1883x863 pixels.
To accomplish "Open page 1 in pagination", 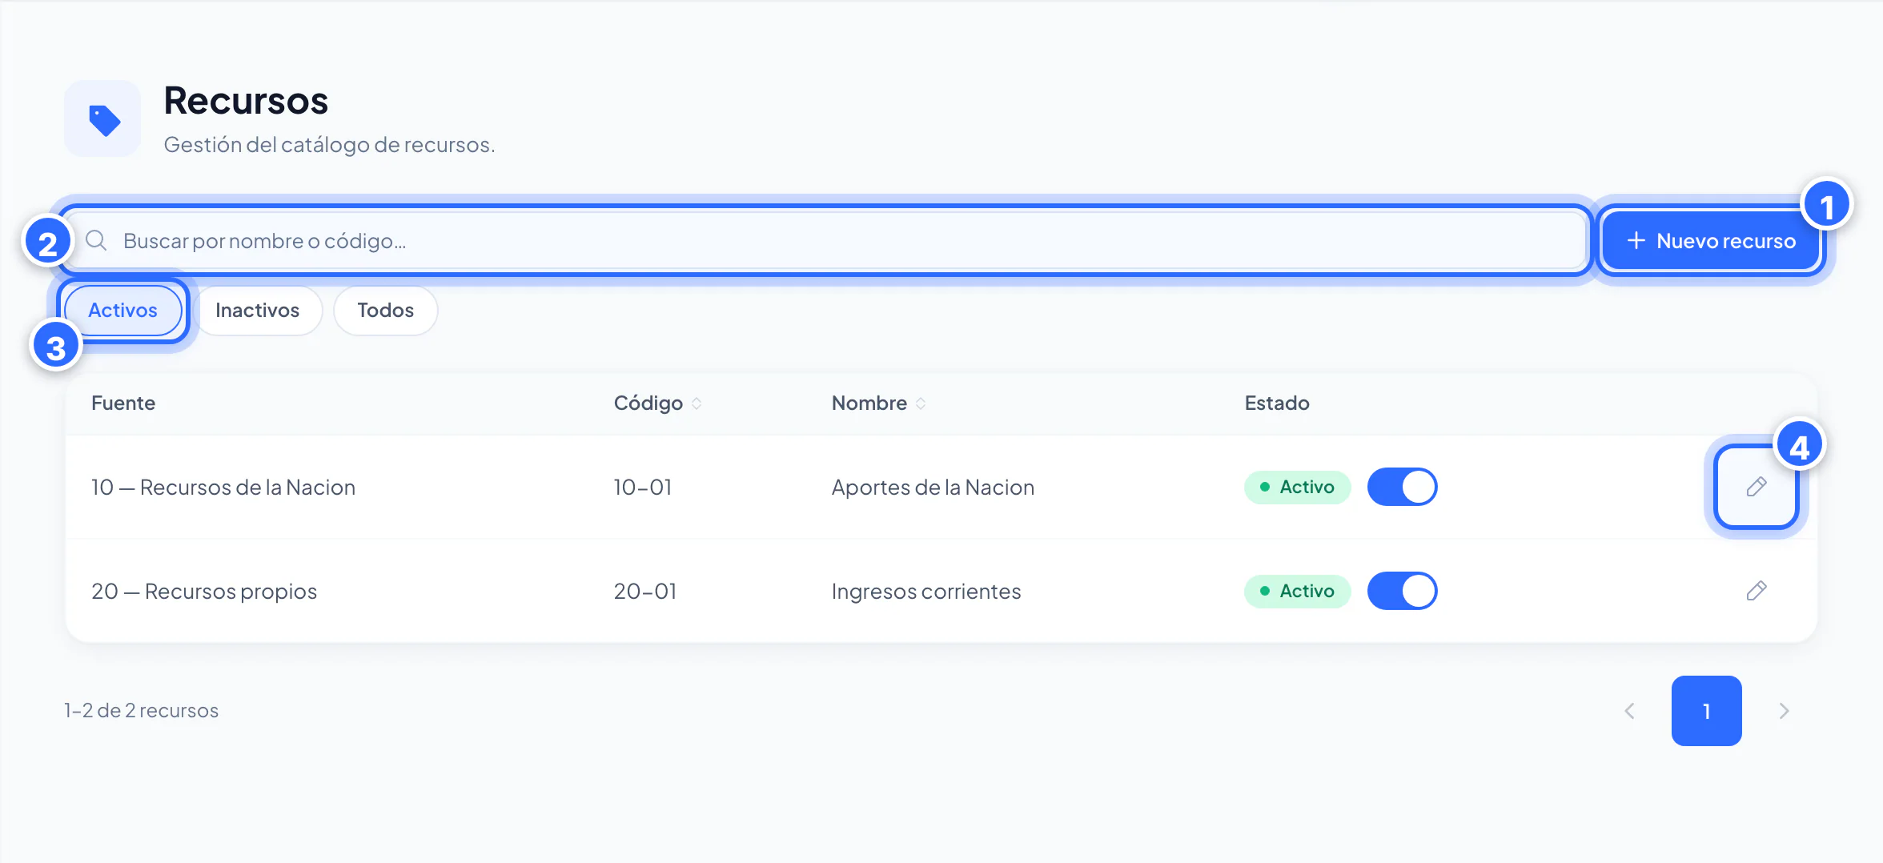I will (x=1707, y=711).
